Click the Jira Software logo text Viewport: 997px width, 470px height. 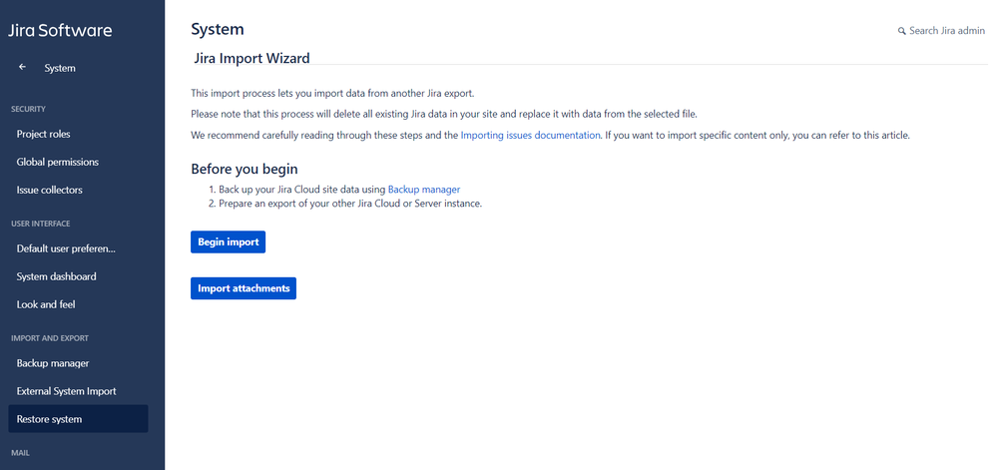[x=60, y=30]
